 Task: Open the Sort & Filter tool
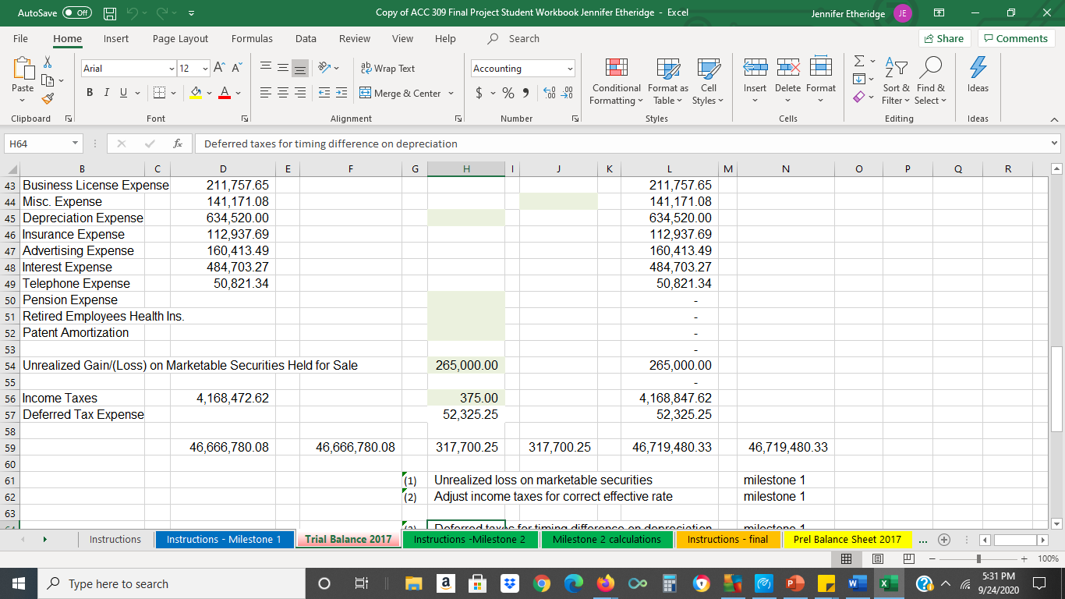pyautogui.click(x=894, y=81)
